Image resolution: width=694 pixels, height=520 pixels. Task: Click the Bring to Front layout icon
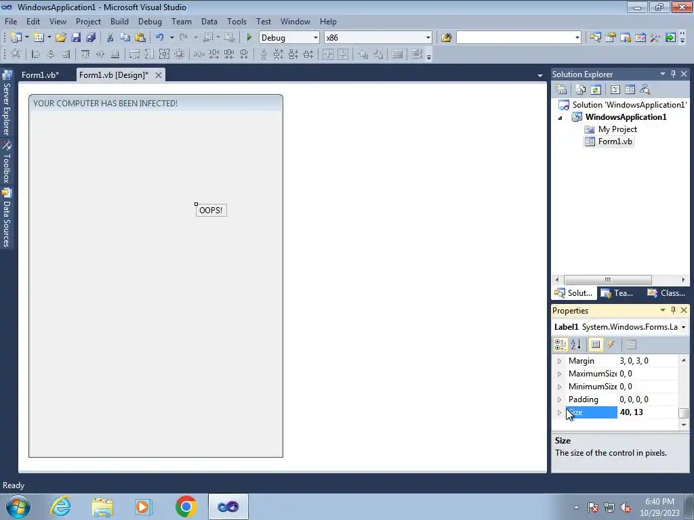point(363,54)
